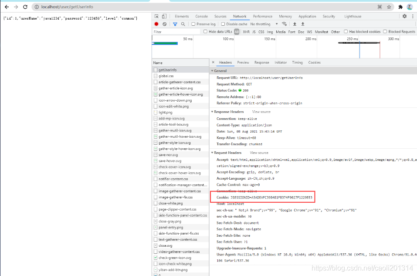Activate the inspect element picker icon
417x276 pixels.
click(x=156, y=16)
